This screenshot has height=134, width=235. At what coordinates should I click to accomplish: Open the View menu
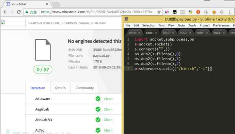coord(171,25)
